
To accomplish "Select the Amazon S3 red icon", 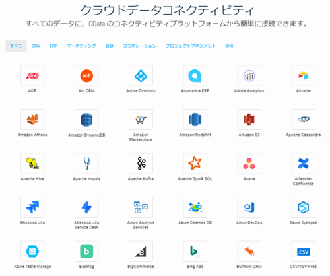I will click(x=249, y=120).
